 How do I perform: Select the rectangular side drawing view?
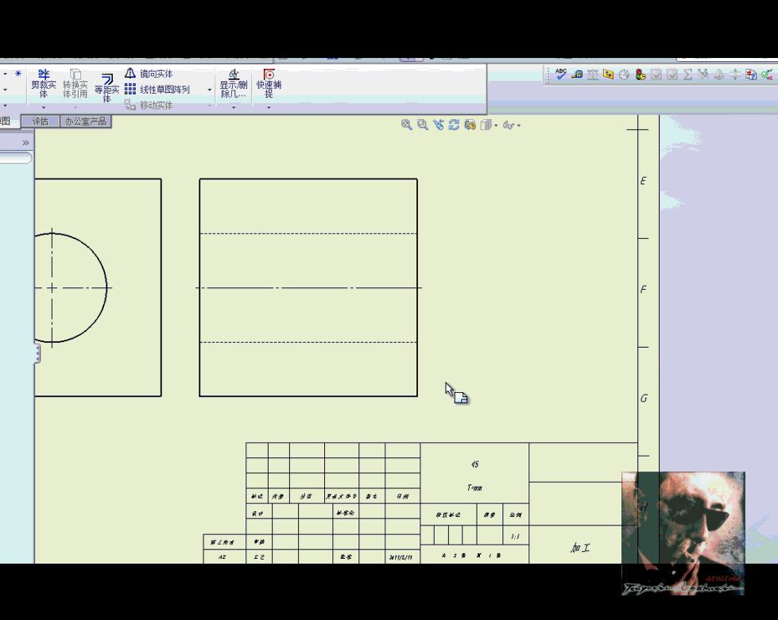(x=308, y=287)
